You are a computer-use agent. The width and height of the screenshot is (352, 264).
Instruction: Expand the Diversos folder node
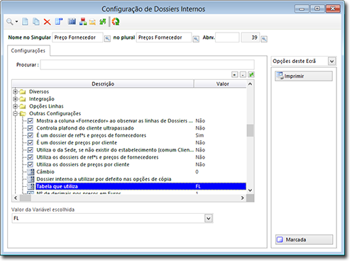click(16, 91)
